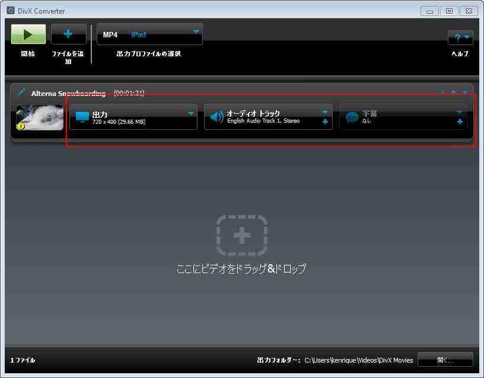Click the dashed plus drop-zone icon
The image size is (484, 378).
tap(242, 236)
